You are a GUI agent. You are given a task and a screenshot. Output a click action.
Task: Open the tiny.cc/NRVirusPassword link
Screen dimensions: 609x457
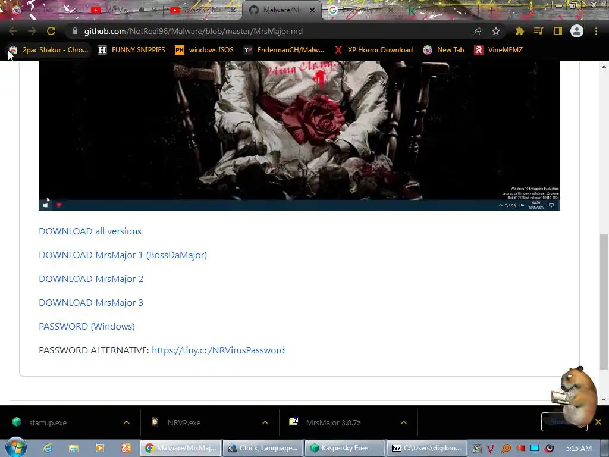218,350
